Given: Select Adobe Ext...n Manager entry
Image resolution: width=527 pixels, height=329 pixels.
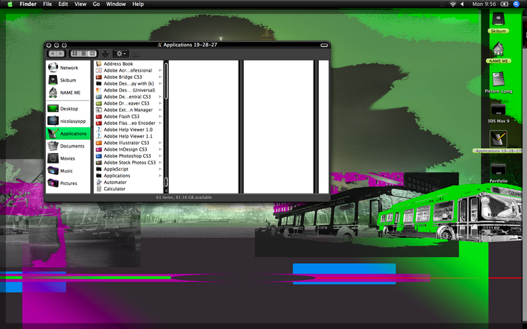Looking at the screenshot, I should pyautogui.click(x=128, y=110).
